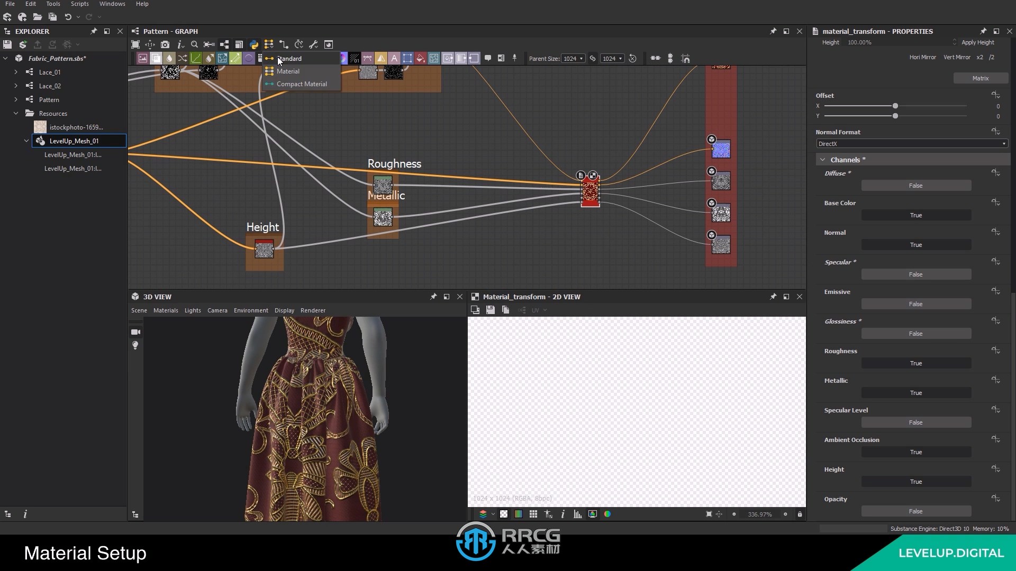The height and width of the screenshot is (571, 1016).
Task: Select the grid view icon in 2D VIEW
Action: (533, 514)
